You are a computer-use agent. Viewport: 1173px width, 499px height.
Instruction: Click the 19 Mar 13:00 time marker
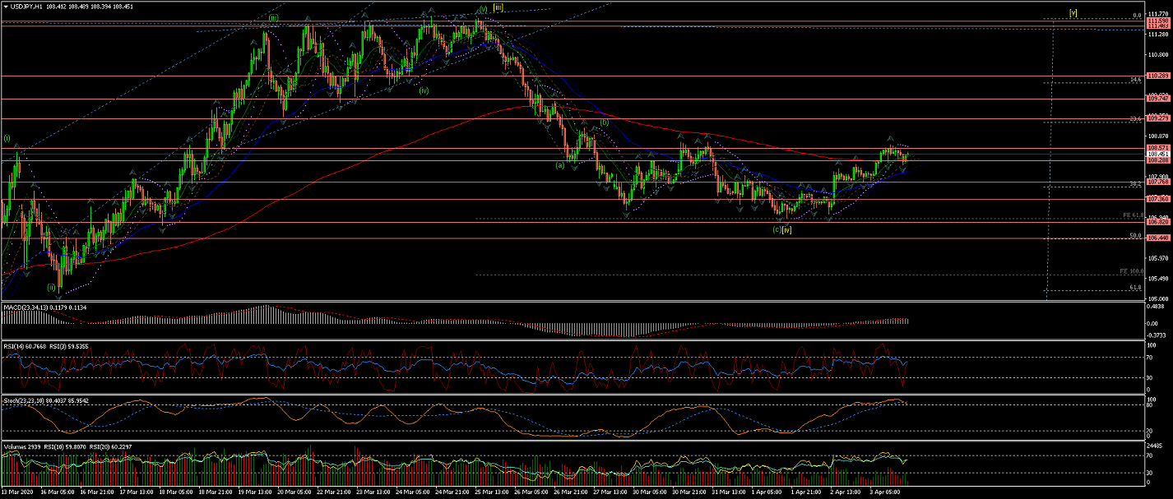pos(255,492)
